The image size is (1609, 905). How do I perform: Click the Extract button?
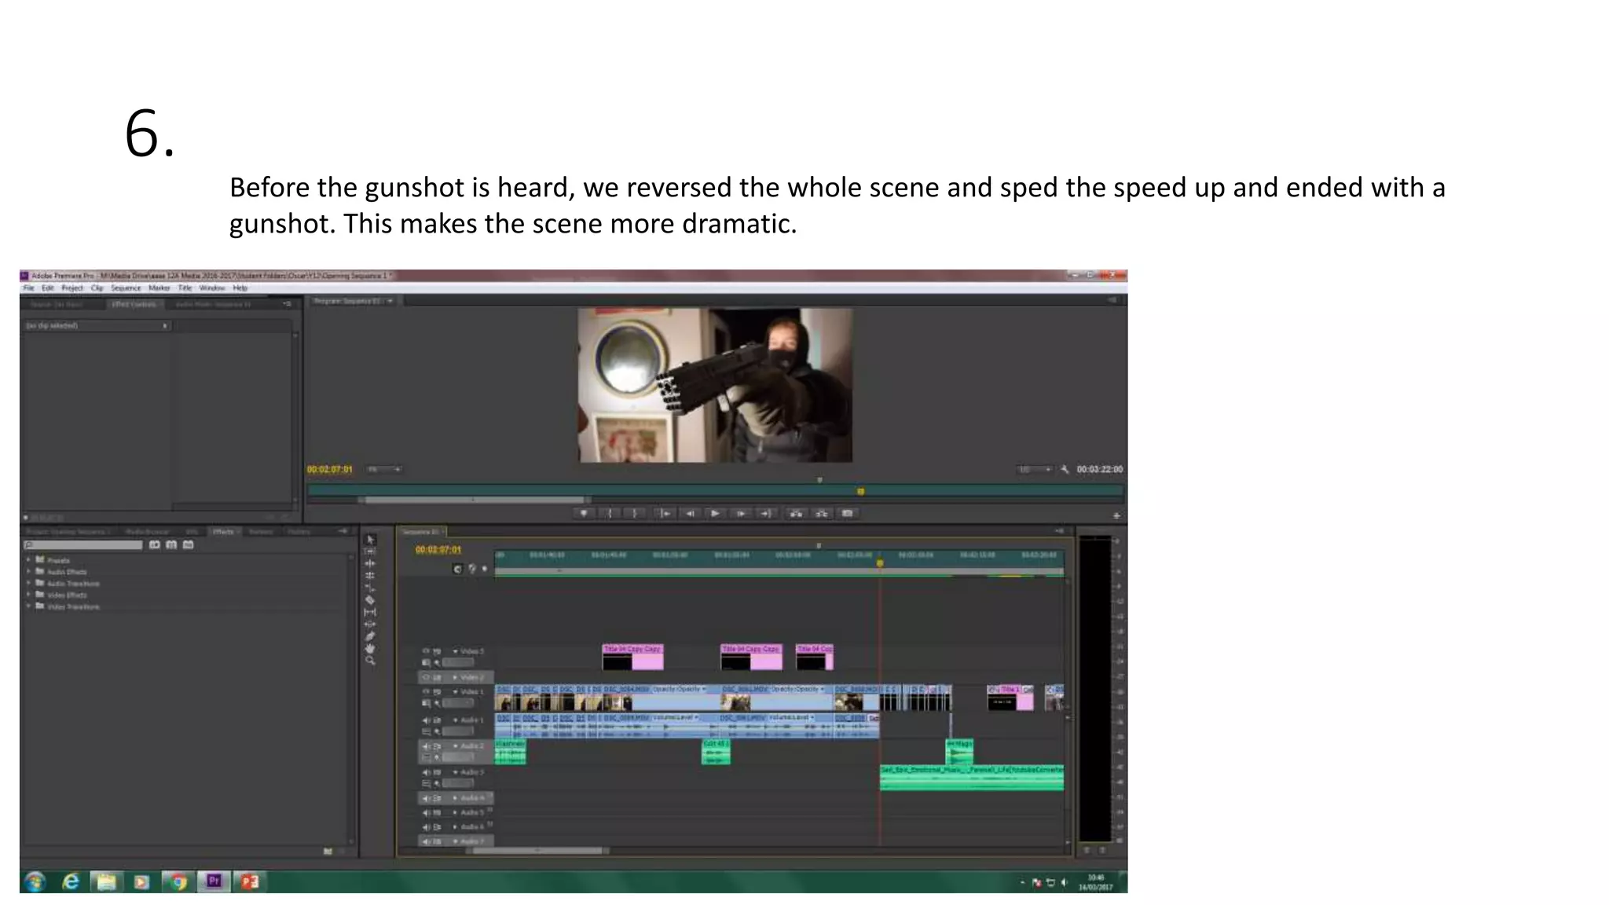point(822,514)
